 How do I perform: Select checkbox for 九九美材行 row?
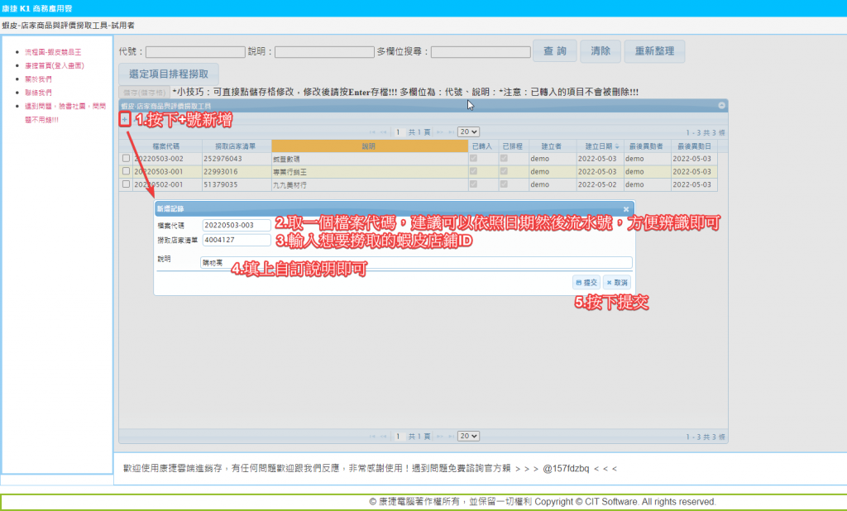coord(126,184)
